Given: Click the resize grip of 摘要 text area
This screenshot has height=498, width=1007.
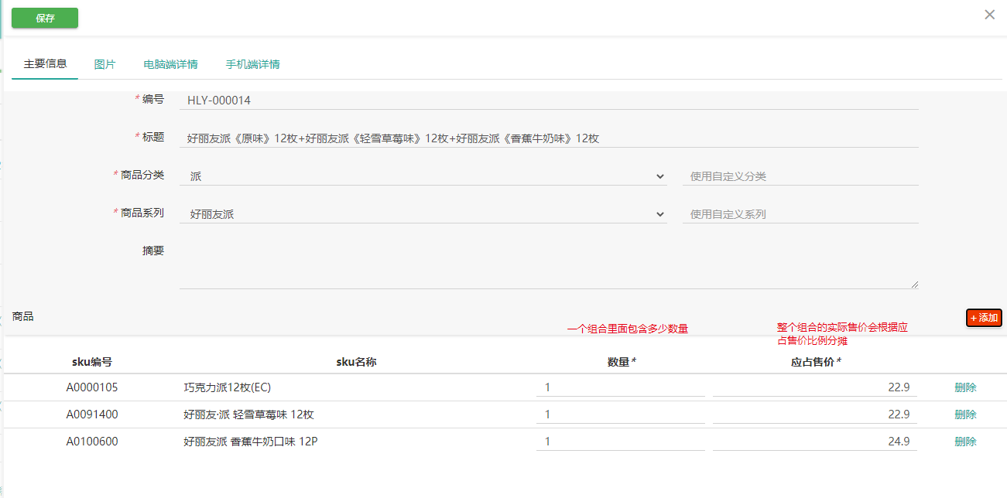Looking at the screenshot, I should click(914, 285).
